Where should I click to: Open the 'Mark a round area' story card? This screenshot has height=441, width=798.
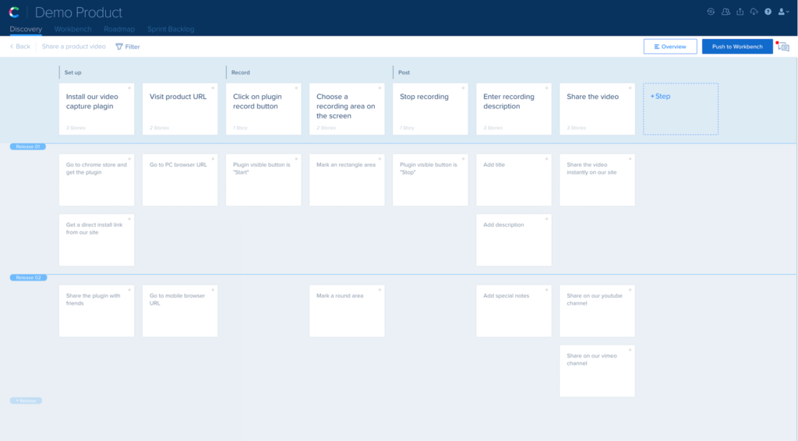pyautogui.click(x=347, y=311)
